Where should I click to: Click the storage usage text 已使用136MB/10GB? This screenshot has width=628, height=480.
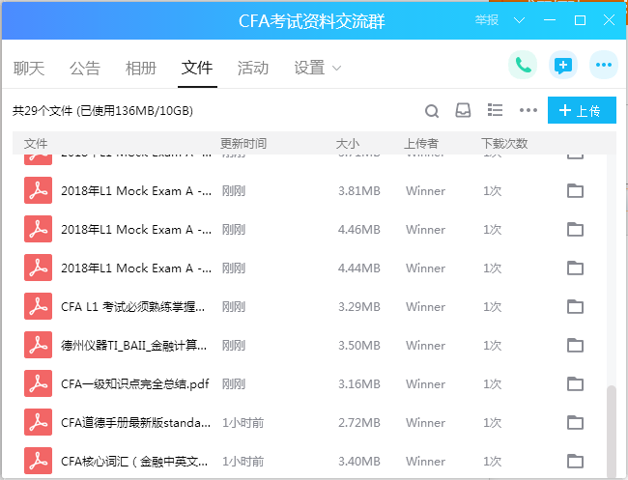135,110
